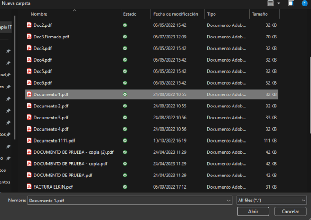Expand the Nombre filename history dropdown
The width and height of the screenshot is (311, 220).
228,200
